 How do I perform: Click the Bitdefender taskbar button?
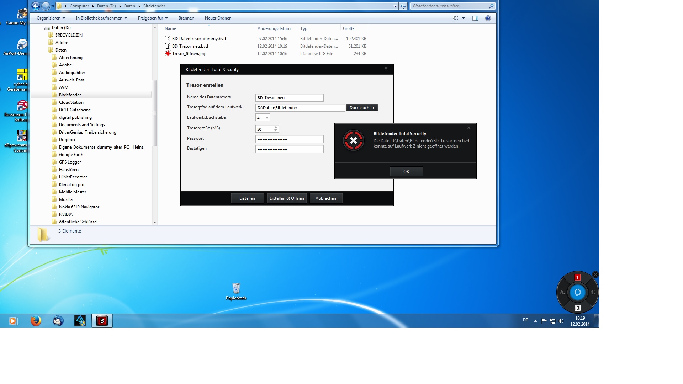pos(102,321)
